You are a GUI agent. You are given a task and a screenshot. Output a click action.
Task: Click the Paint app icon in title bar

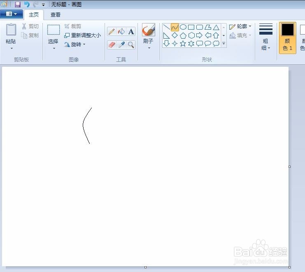click(4, 4)
